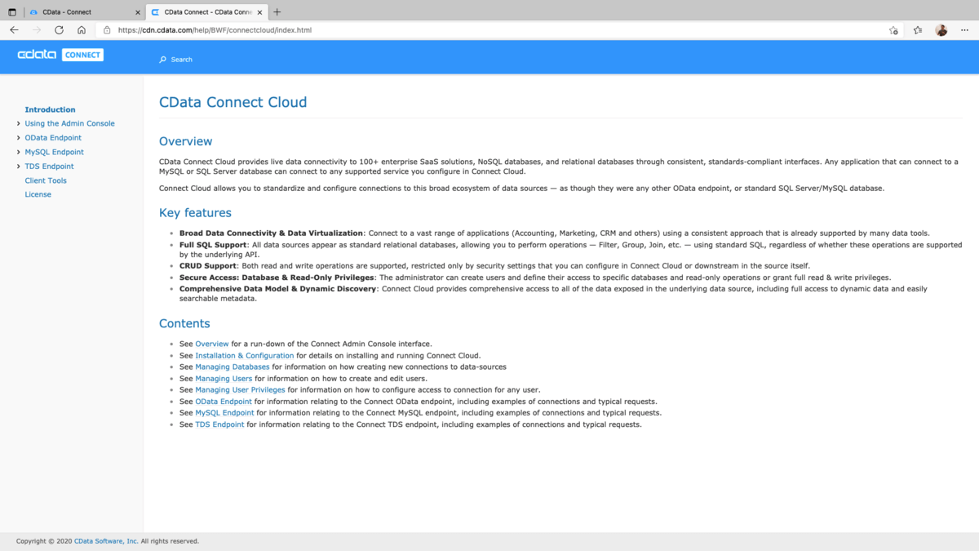
Task: Open CData Software, Inc. footer link
Action: tap(106, 541)
